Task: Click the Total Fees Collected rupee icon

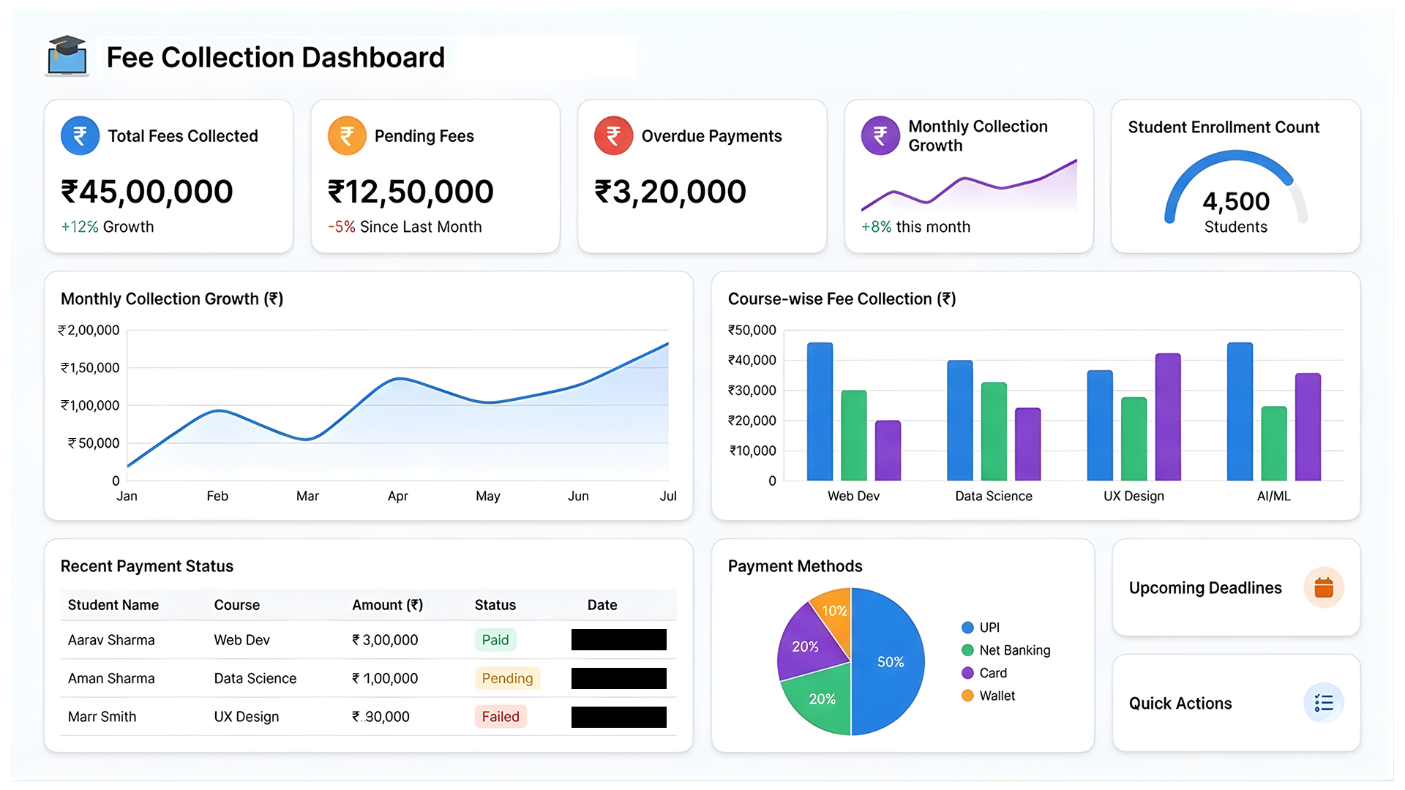Action: pos(80,135)
